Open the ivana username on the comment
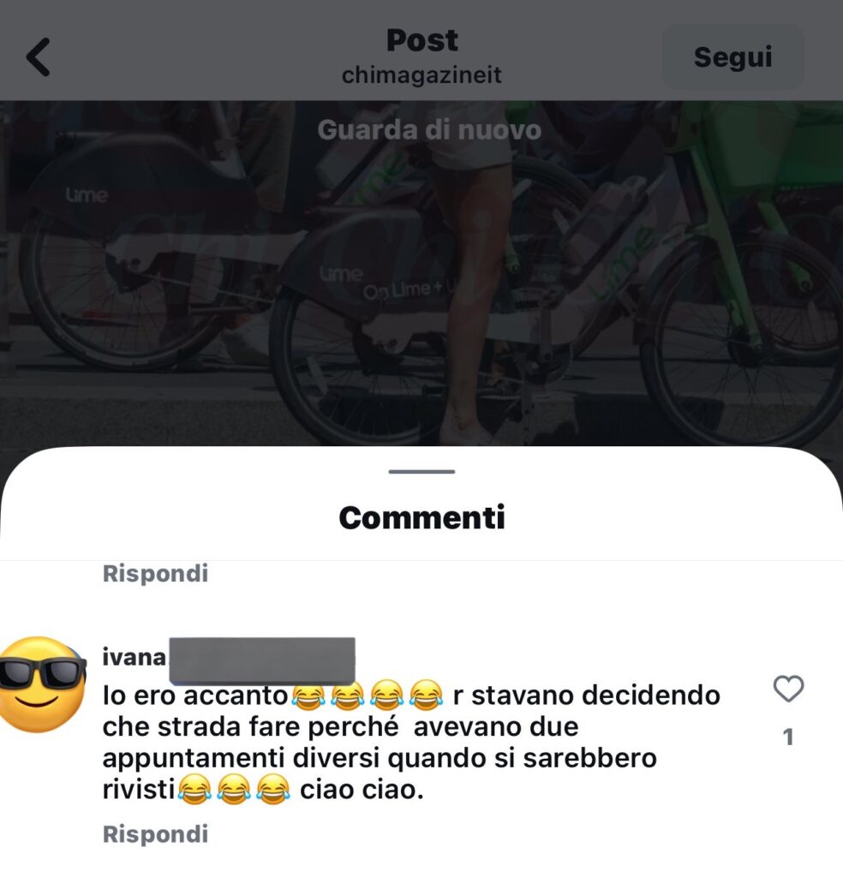843x877 pixels. click(x=135, y=657)
